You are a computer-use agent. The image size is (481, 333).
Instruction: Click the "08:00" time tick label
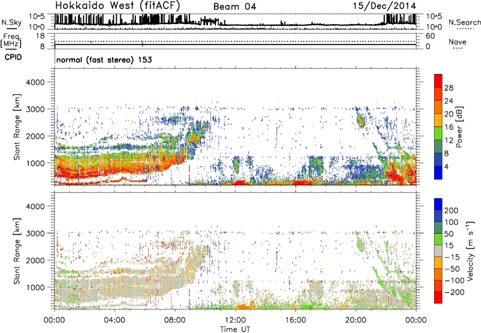[x=175, y=320]
